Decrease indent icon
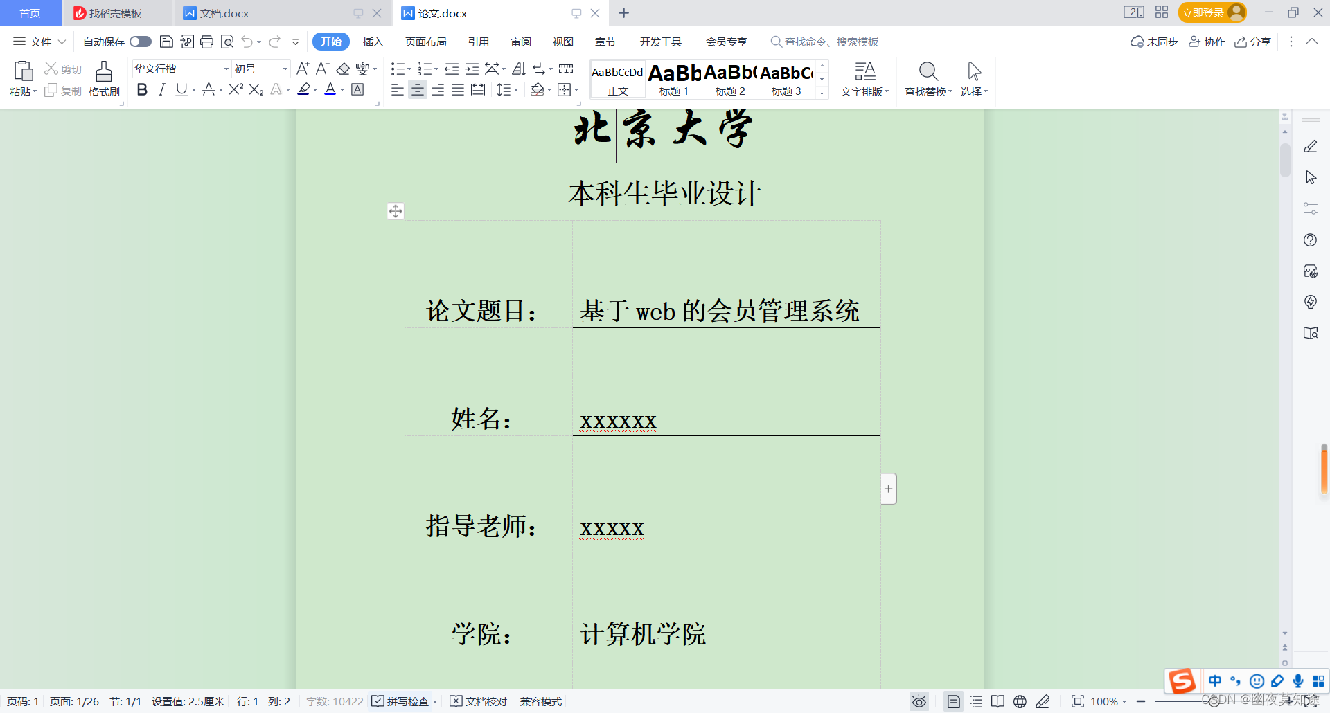 point(452,69)
